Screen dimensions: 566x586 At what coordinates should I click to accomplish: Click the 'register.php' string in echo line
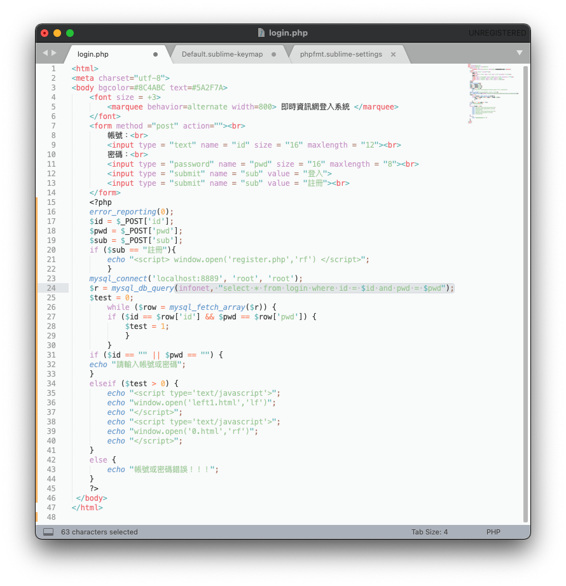260,260
